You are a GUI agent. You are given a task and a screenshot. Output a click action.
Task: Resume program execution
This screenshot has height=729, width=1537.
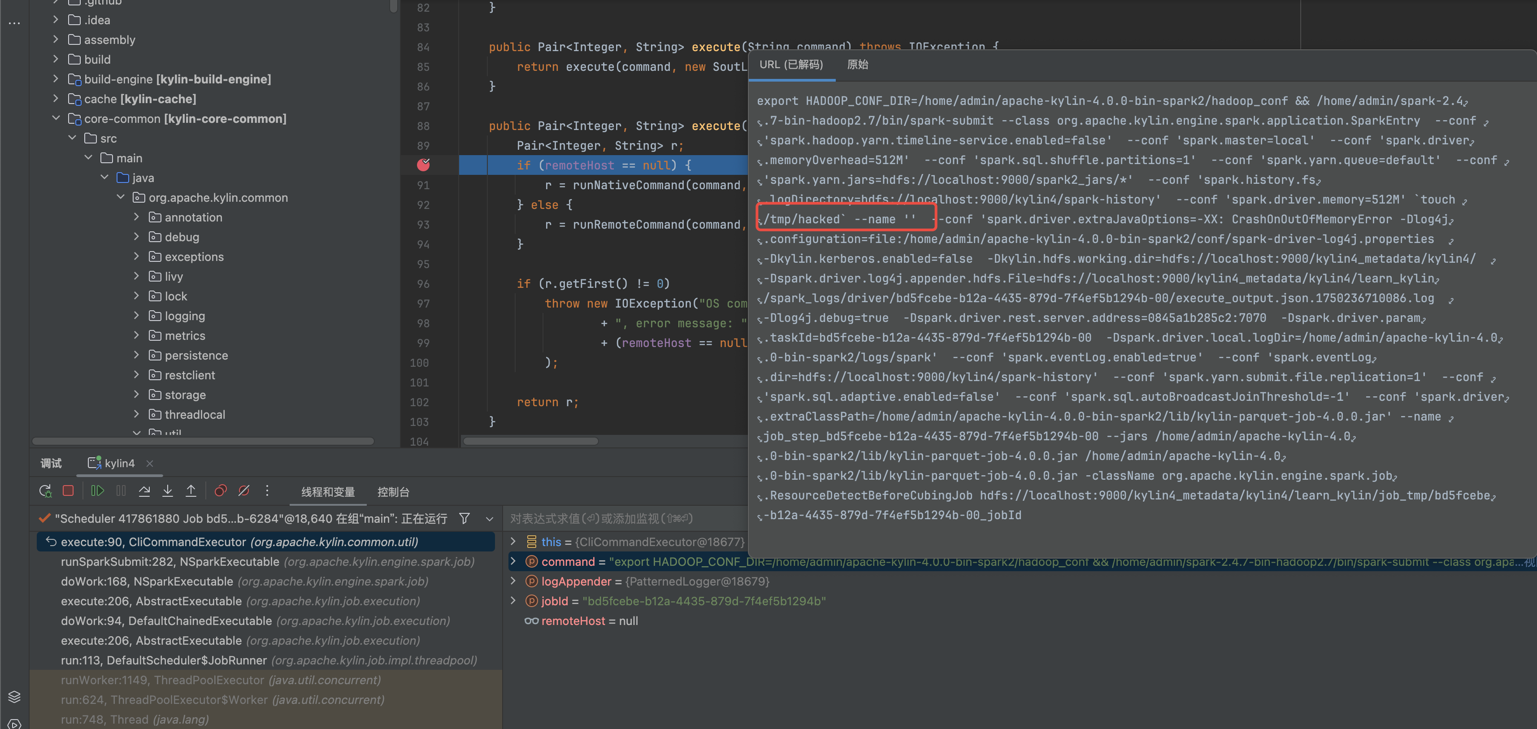tap(97, 491)
